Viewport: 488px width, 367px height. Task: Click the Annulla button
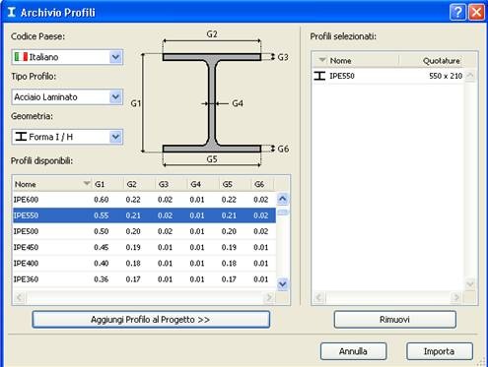(x=353, y=351)
